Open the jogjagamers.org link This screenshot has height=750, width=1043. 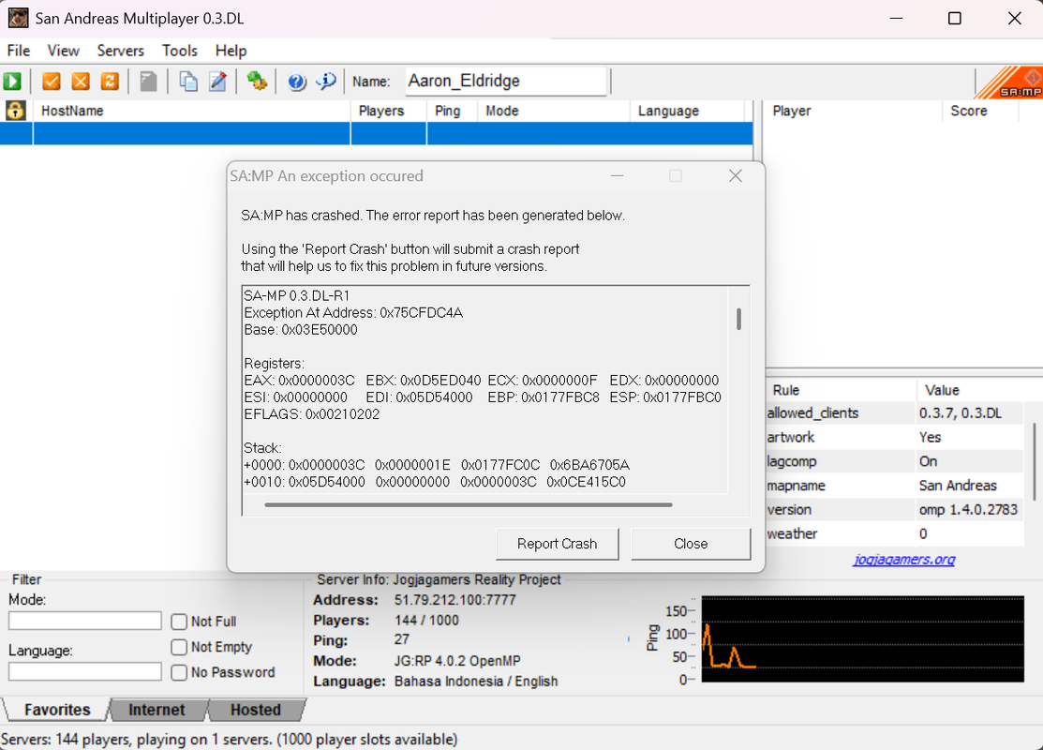click(904, 560)
